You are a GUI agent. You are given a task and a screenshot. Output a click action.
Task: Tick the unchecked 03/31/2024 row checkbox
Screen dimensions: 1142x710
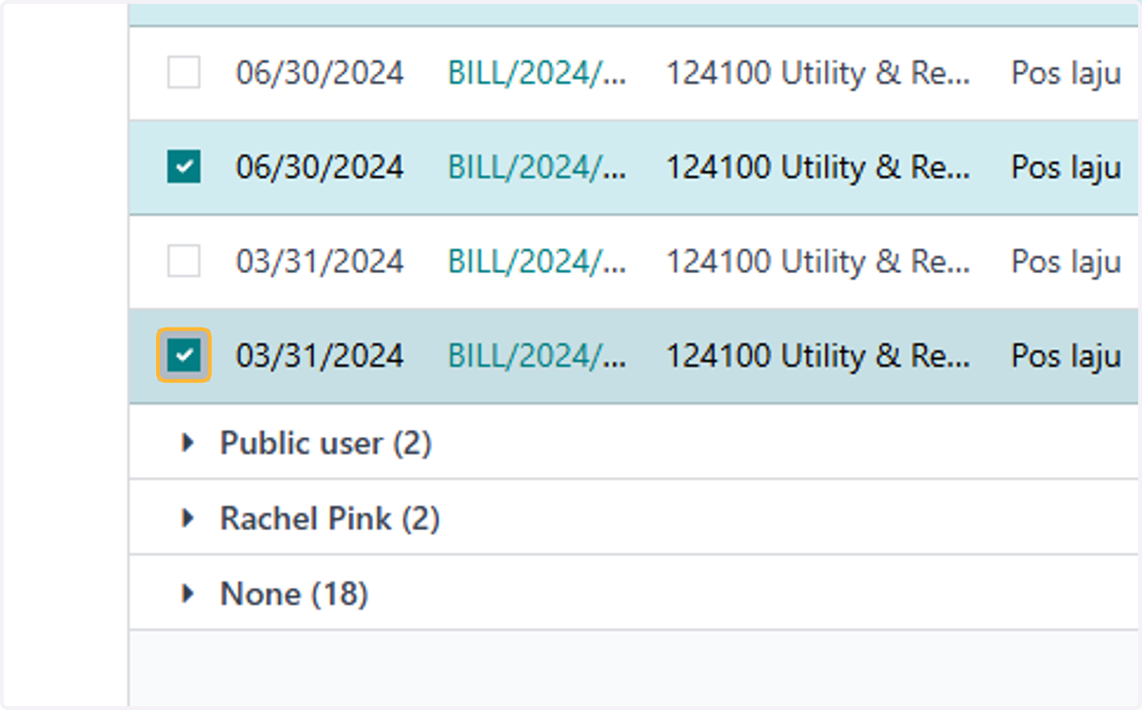click(x=184, y=261)
